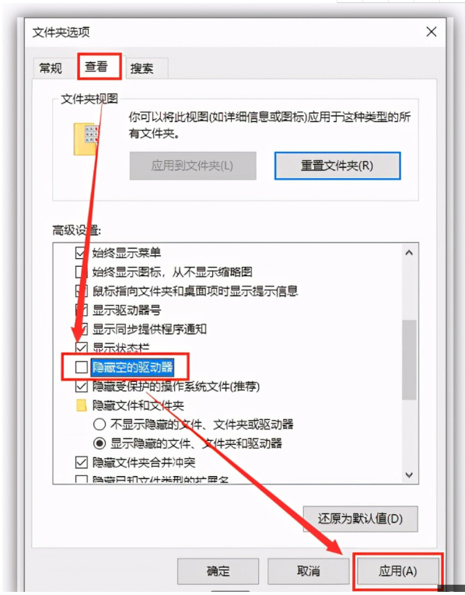Toggle 隐藏文件夹合并冲突 checkbox
This screenshot has height=595, width=465.
coord(81,462)
